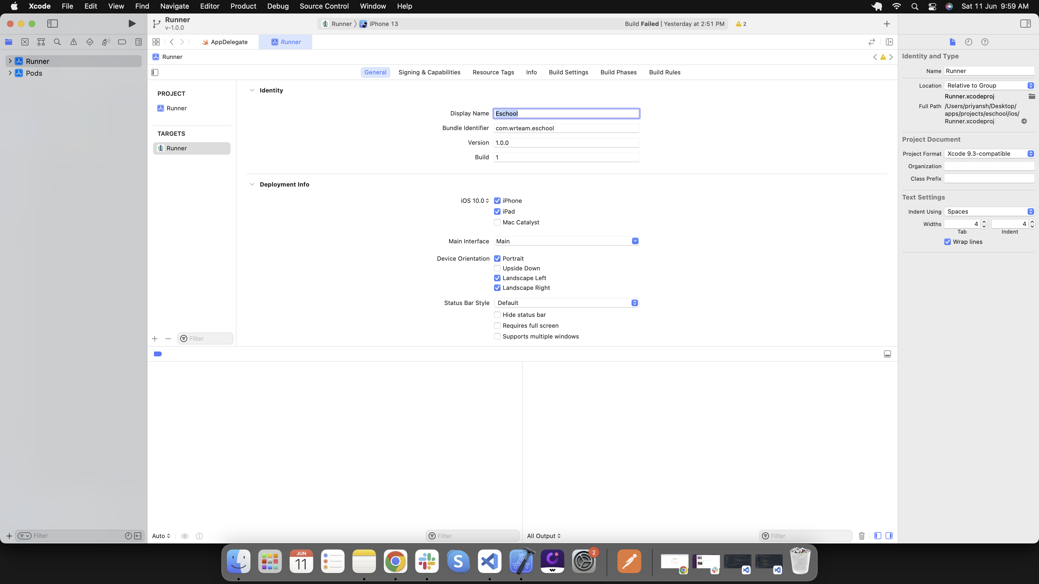Toggle the right inspector panel icon
Screen dimensions: 1039x584
click(1025, 24)
